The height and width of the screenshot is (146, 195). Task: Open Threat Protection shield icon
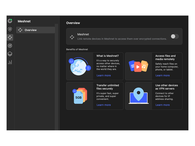[x=10, y=29]
